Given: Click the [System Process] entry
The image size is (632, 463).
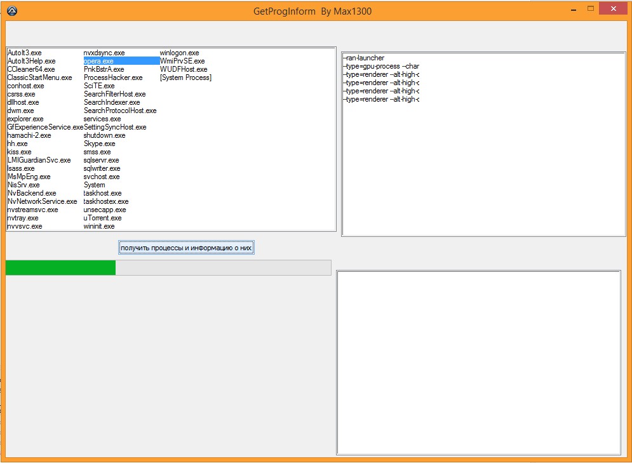Looking at the screenshot, I should pyautogui.click(x=185, y=77).
